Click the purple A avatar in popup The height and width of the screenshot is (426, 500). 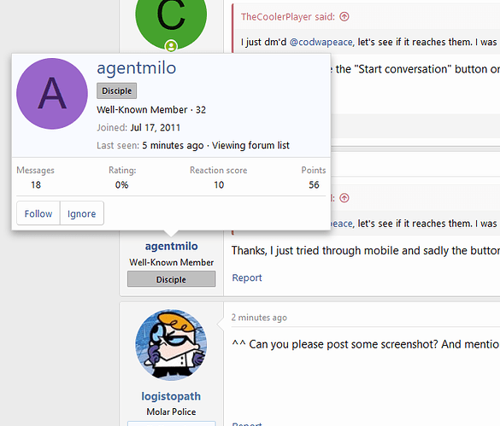(52, 94)
